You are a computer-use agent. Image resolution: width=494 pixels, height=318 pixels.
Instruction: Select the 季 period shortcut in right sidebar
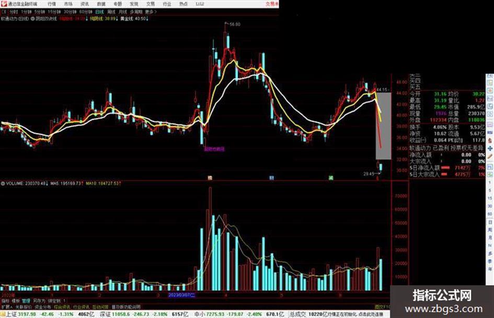[490, 261]
